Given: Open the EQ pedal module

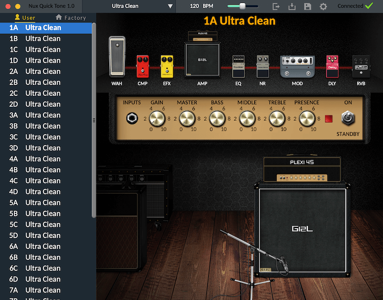Looking at the screenshot, I should point(238,66).
